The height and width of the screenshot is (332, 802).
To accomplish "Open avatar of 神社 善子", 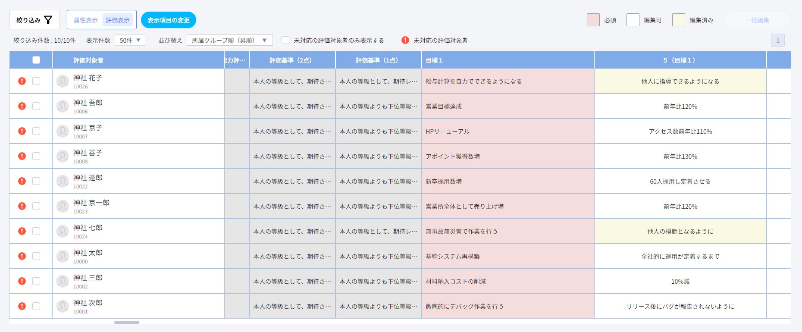I will [63, 156].
